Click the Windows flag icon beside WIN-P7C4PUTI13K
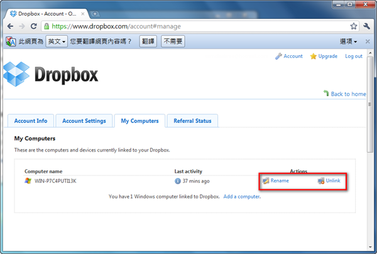377x254 pixels. 28,181
